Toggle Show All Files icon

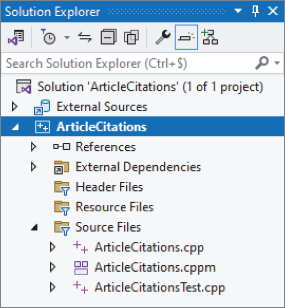point(132,37)
